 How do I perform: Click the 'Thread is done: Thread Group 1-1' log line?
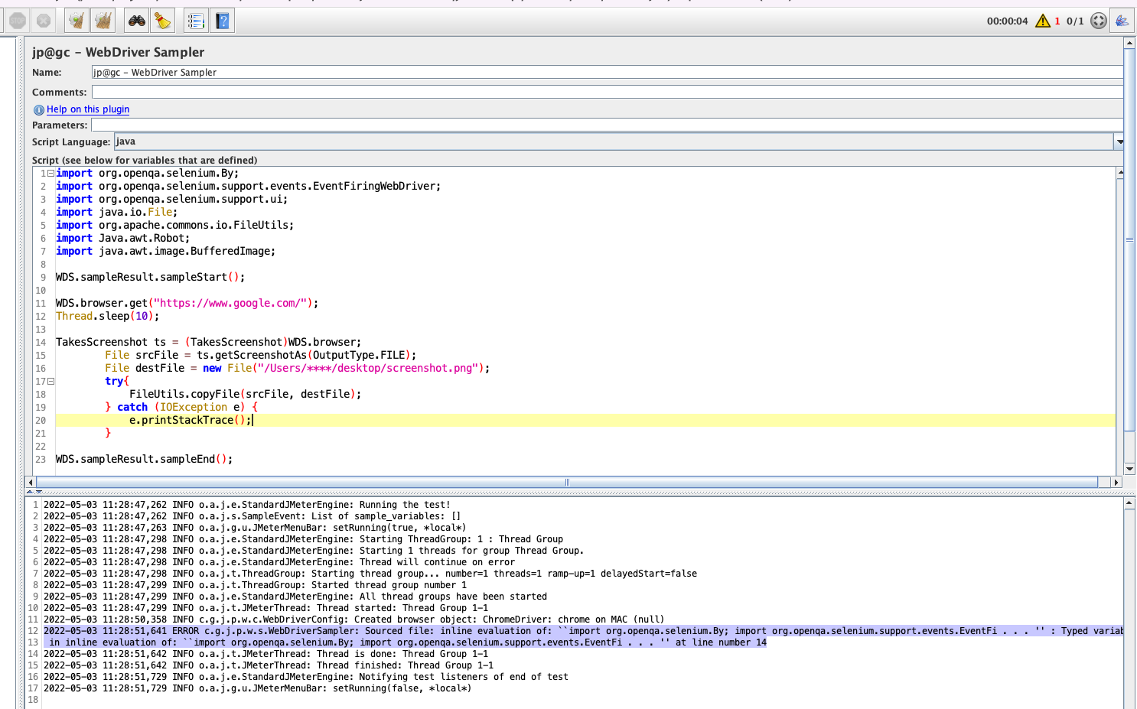[x=266, y=654]
